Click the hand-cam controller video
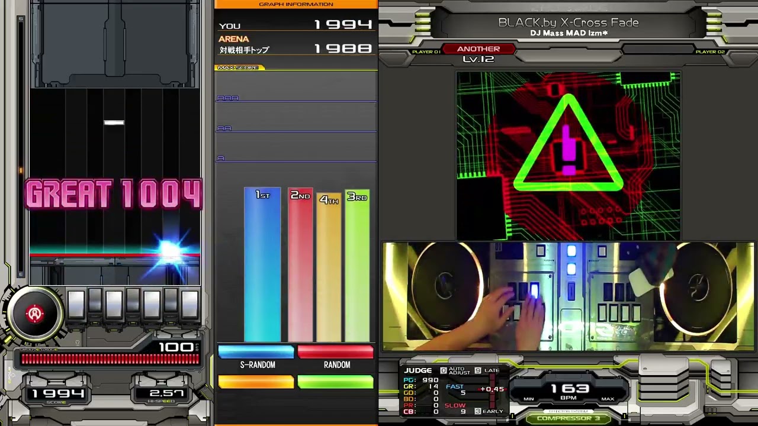758x426 pixels. (568, 296)
